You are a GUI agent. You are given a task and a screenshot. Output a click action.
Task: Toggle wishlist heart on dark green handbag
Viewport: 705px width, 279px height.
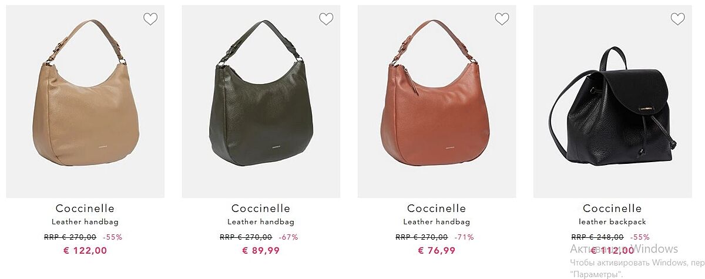[326, 19]
